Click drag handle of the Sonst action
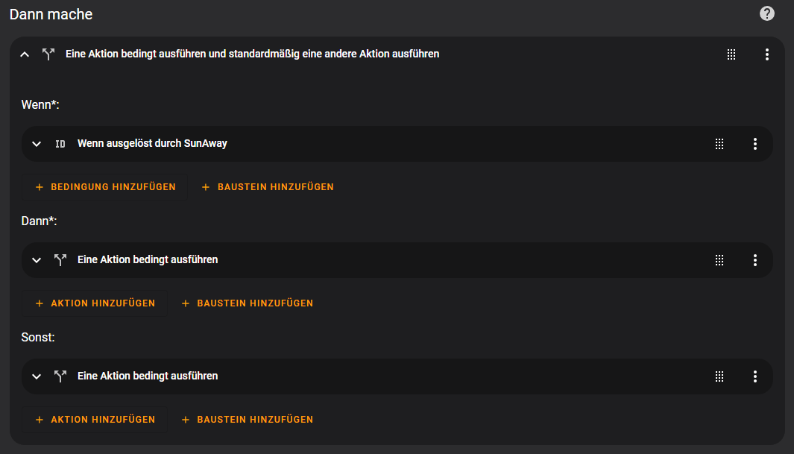 [x=719, y=376]
